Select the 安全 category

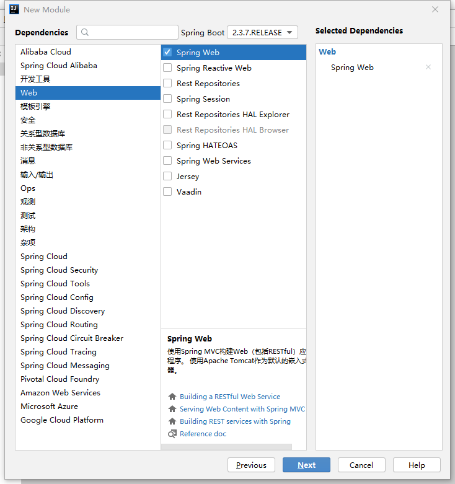click(x=88, y=120)
